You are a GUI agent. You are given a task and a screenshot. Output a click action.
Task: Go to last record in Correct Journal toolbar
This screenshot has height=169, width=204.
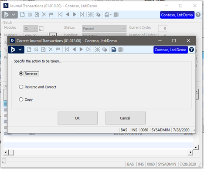88,50
